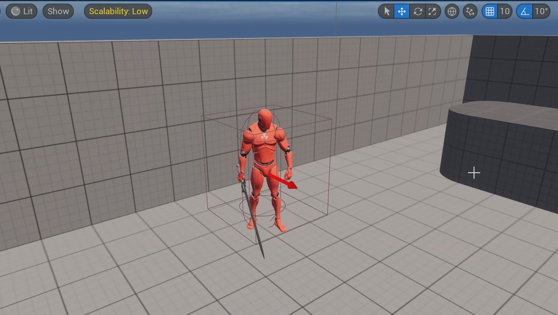Activate the Rotate objects tool

(x=417, y=12)
